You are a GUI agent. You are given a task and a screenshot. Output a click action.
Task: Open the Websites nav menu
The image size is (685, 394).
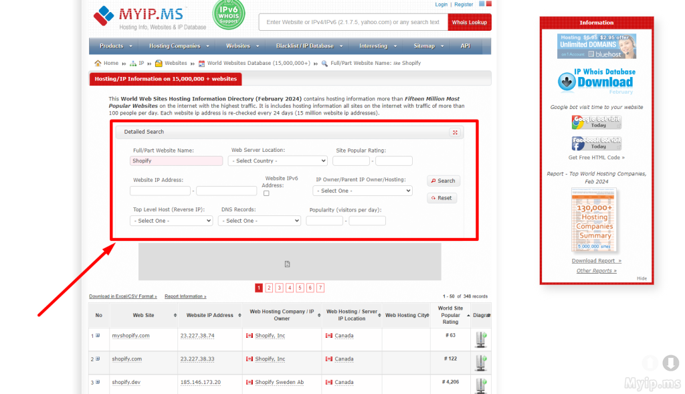pyautogui.click(x=242, y=46)
